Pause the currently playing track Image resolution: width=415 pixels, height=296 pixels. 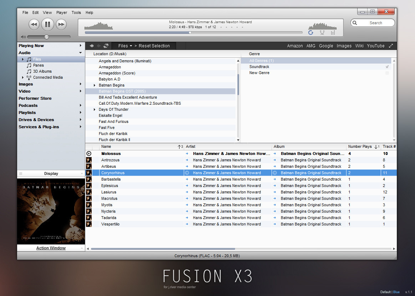tap(48, 24)
